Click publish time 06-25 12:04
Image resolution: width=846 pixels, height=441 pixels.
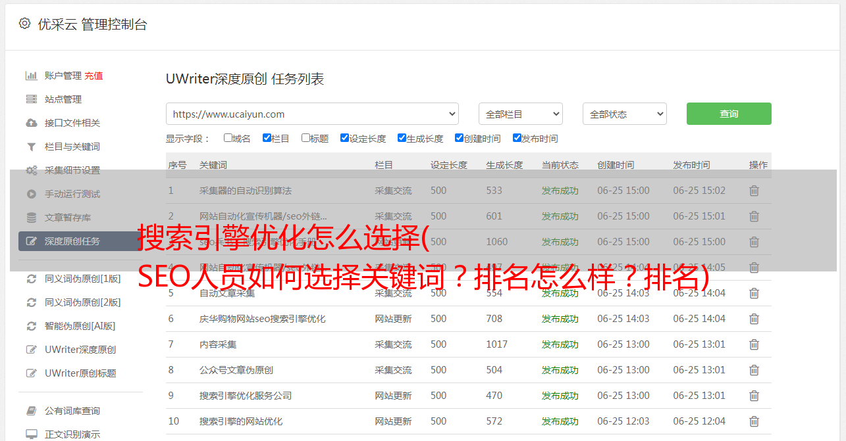pyautogui.click(x=699, y=421)
